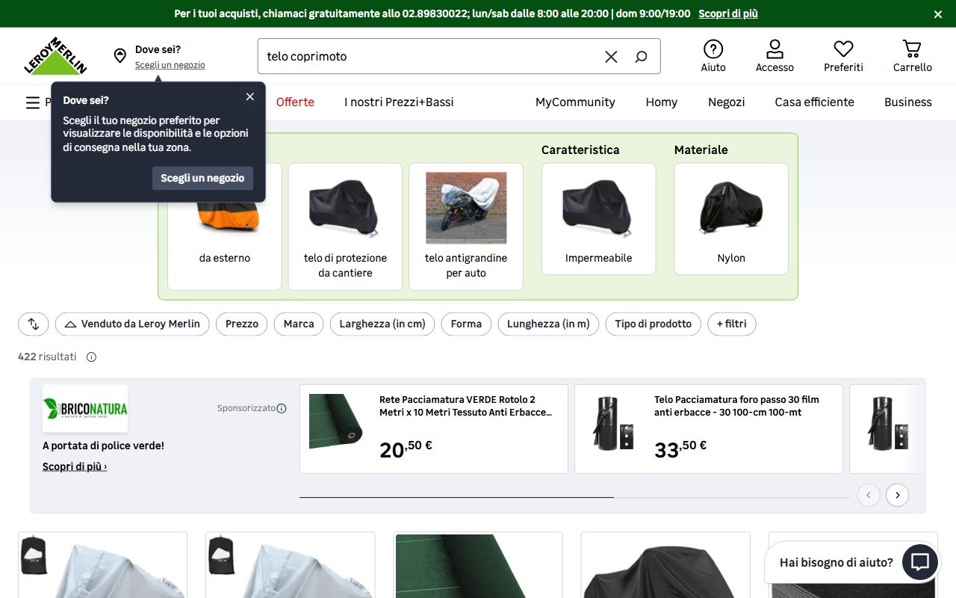Open the help chat bubble icon
The width and height of the screenshot is (956, 598).
tap(920, 562)
